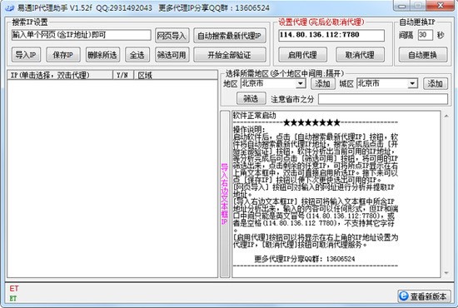Viewport: 458px width, 308px height.
Task: Begin 开始全部验证 verification
Action: coord(230,55)
